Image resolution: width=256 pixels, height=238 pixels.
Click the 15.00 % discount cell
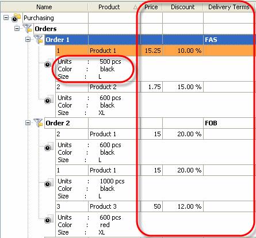183,87
